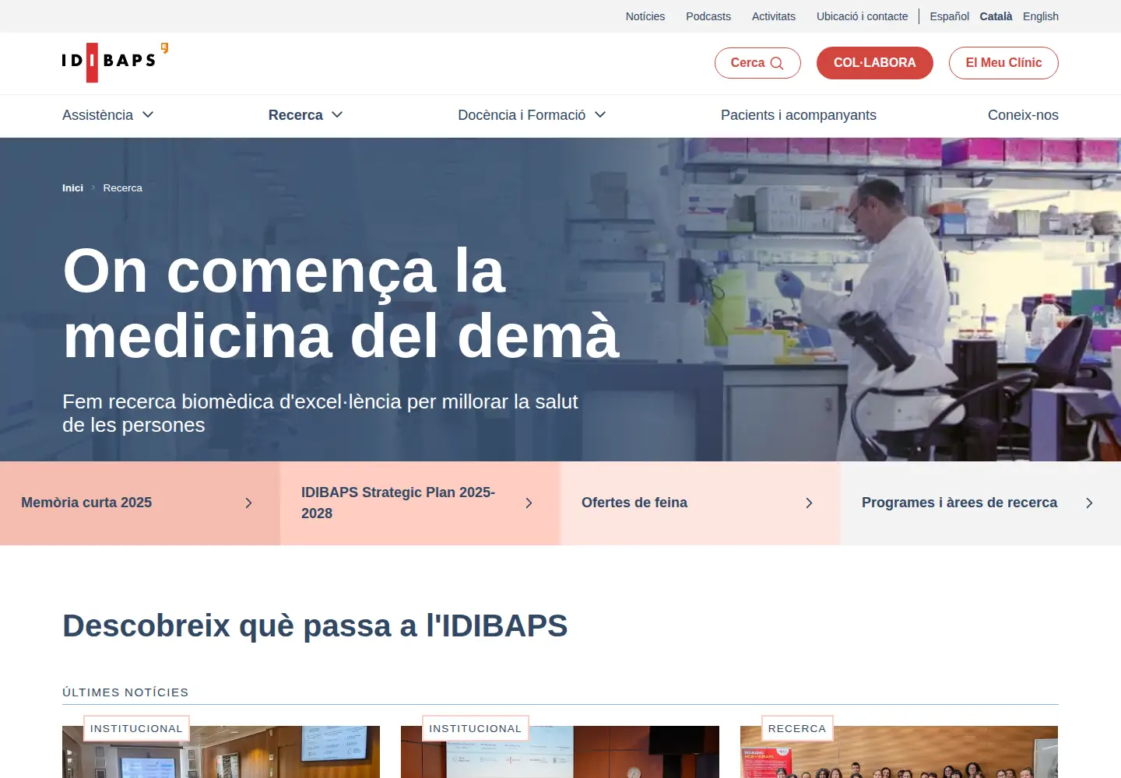This screenshot has width=1121, height=778.
Task: Click the IDIBAPS logo
Action: click(x=115, y=62)
